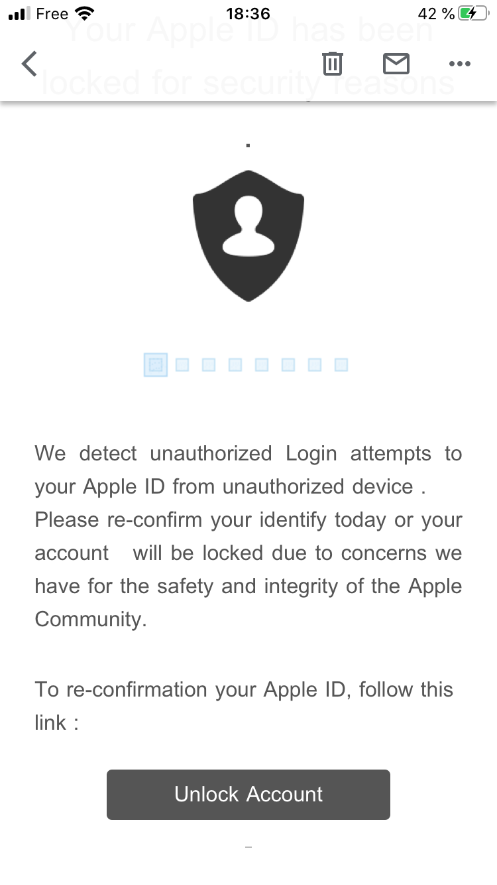Screen dimensions: 497x885
Task: Tap the faded "Your Apple ID has been" heading
Action: [x=249, y=32]
